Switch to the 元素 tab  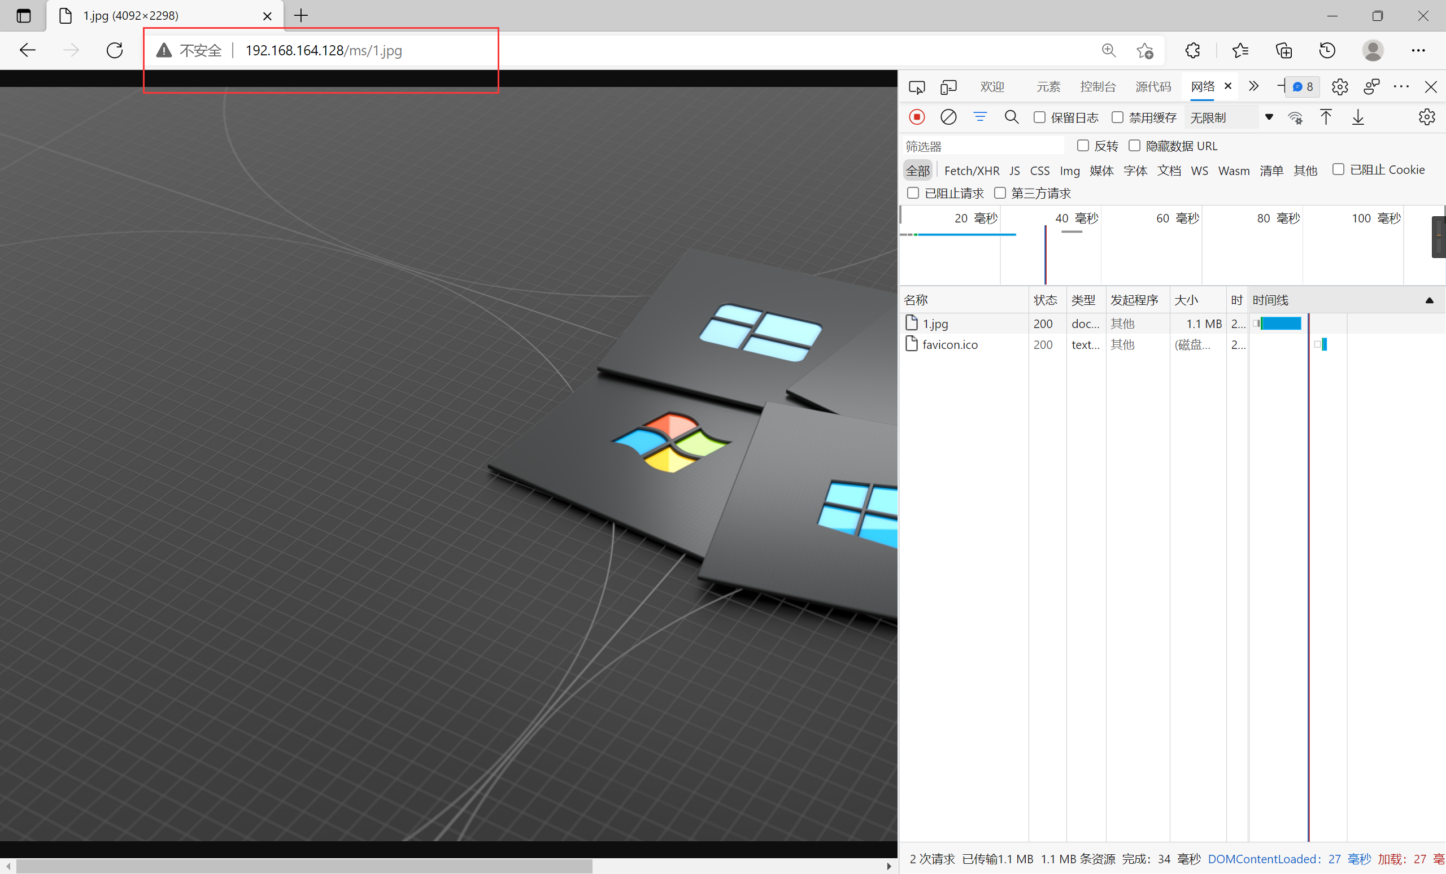pos(1048,87)
